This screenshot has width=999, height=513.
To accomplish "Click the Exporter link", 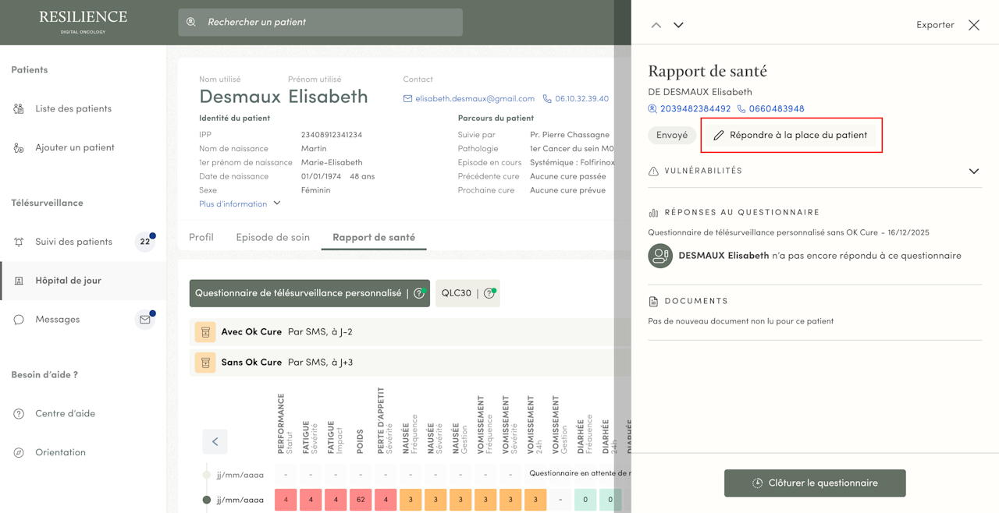I will [935, 25].
